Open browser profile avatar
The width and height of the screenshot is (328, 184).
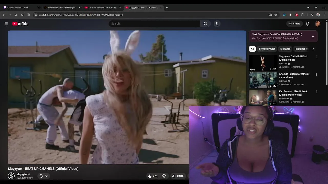coord(318,15)
